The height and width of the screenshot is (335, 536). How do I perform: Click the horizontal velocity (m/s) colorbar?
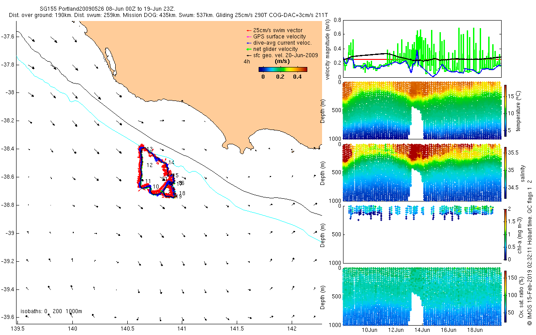pos(283,69)
